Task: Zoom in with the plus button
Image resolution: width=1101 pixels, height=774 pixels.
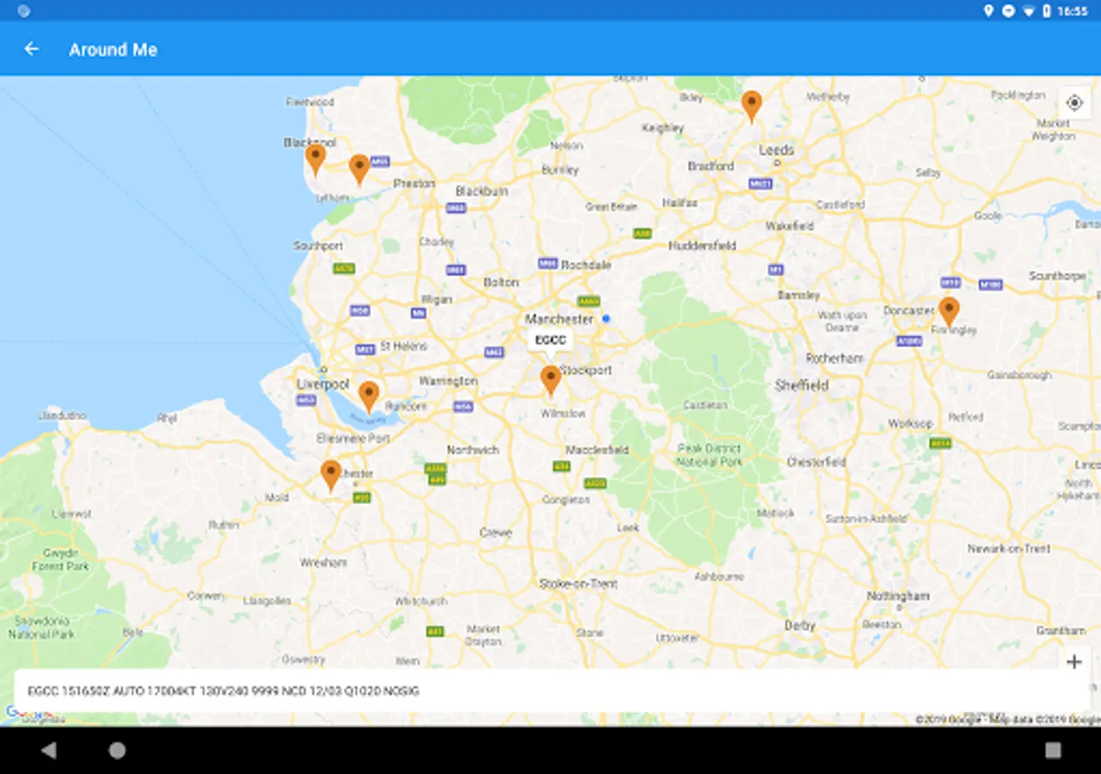Action: click(1073, 661)
